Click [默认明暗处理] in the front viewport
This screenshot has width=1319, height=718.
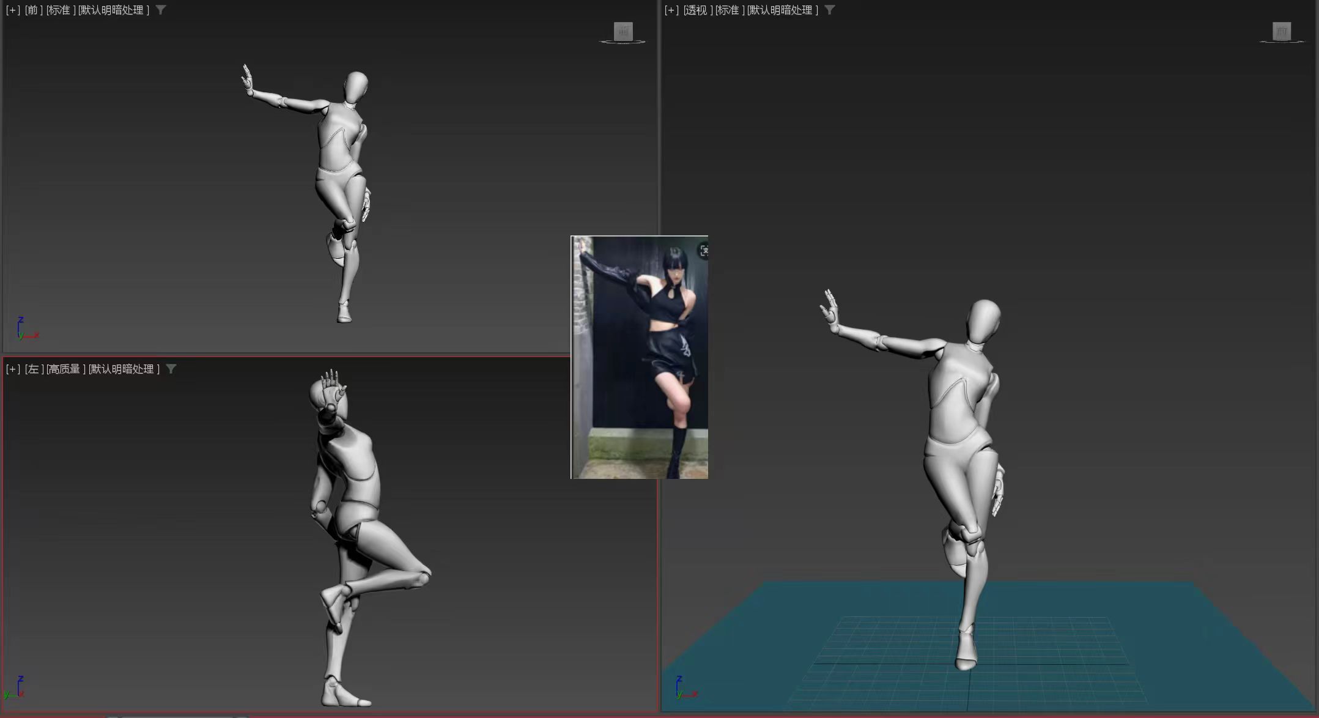point(114,10)
